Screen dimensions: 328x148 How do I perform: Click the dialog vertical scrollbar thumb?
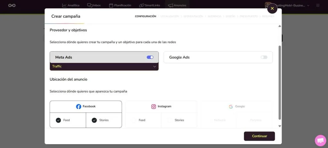pyautogui.click(x=280, y=82)
